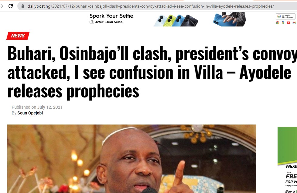The width and height of the screenshot is (297, 193).
Task: Open the red NEWS category tag
Action: [x=18, y=36]
